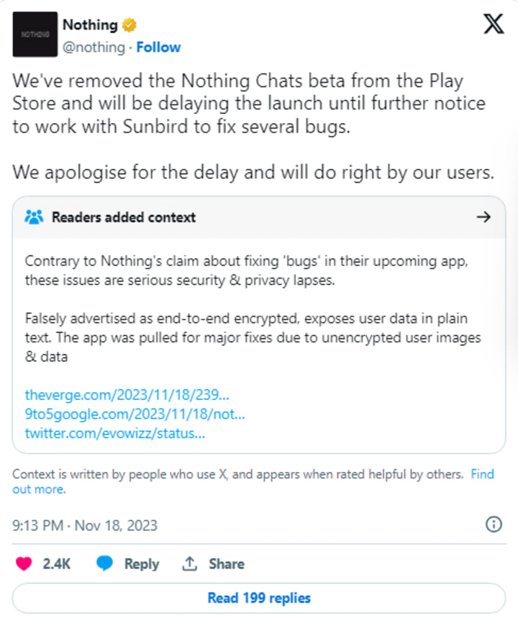Click the share upload arrow icon
The height and width of the screenshot is (621, 518).
[x=189, y=563]
